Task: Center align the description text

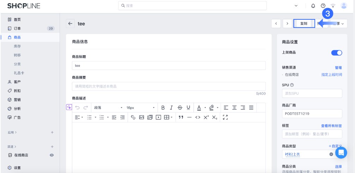Action: [234, 108]
